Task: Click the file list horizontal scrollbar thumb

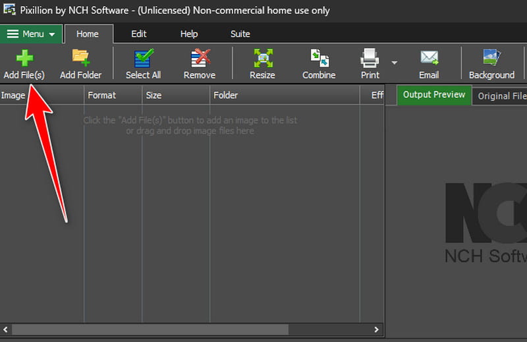Action: pos(150,329)
